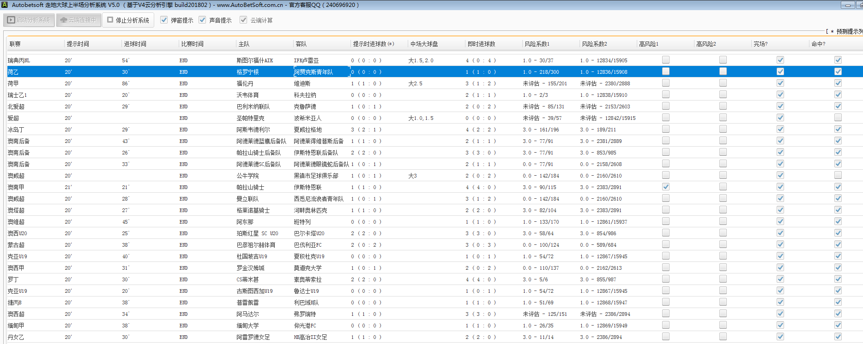Check 命中? box in the 圣帕特里克 row
Viewport: 863px width, 344px height.
point(838,118)
